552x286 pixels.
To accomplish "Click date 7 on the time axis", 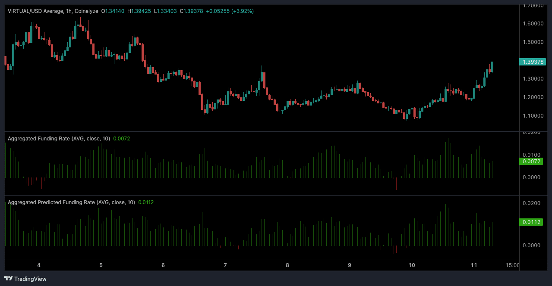I will coord(225,265).
